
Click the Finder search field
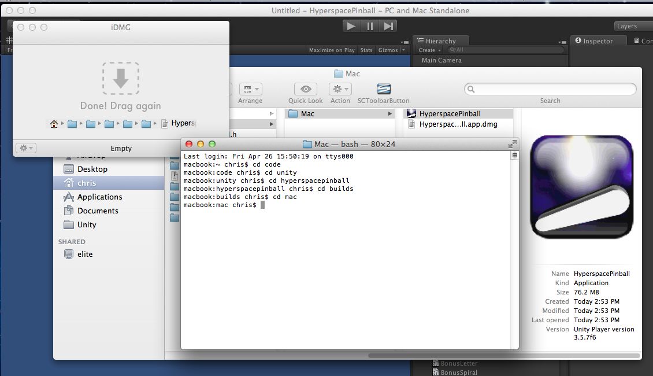click(550, 89)
